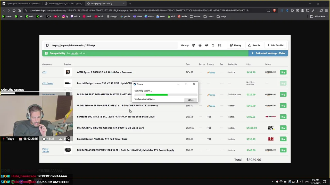Click the CPU Cooler component link
The image size is (330, 185).
48,83
